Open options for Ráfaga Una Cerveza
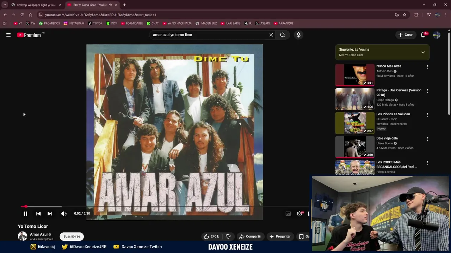 click(428, 91)
